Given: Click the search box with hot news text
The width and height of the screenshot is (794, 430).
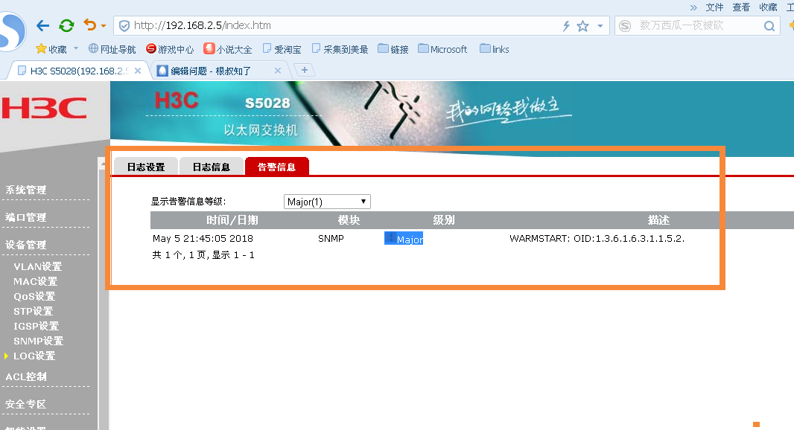Looking at the screenshot, I should click(x=696, y=25).
